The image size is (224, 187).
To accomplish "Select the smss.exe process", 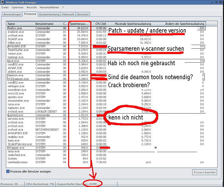I will click(x=106, y=151).
